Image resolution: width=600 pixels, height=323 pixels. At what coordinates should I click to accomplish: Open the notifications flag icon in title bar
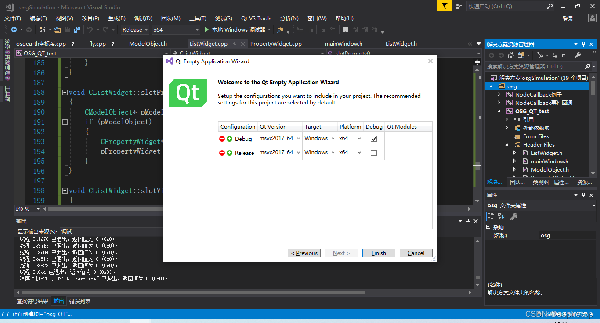click(445, 6)
